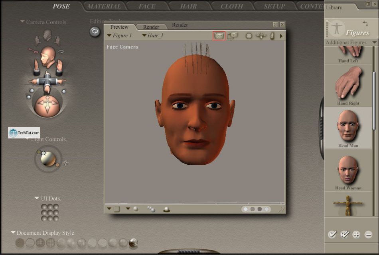Switch to the SETUP room tab
The image size is (379, 255).
274,6
